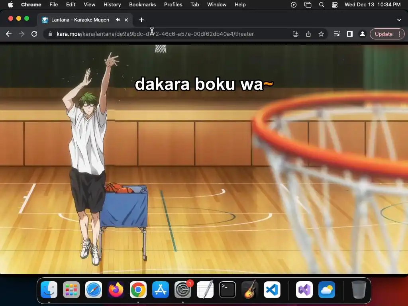Click the forward navigation arrow
408x306 pixels.
tap(22, 34)
